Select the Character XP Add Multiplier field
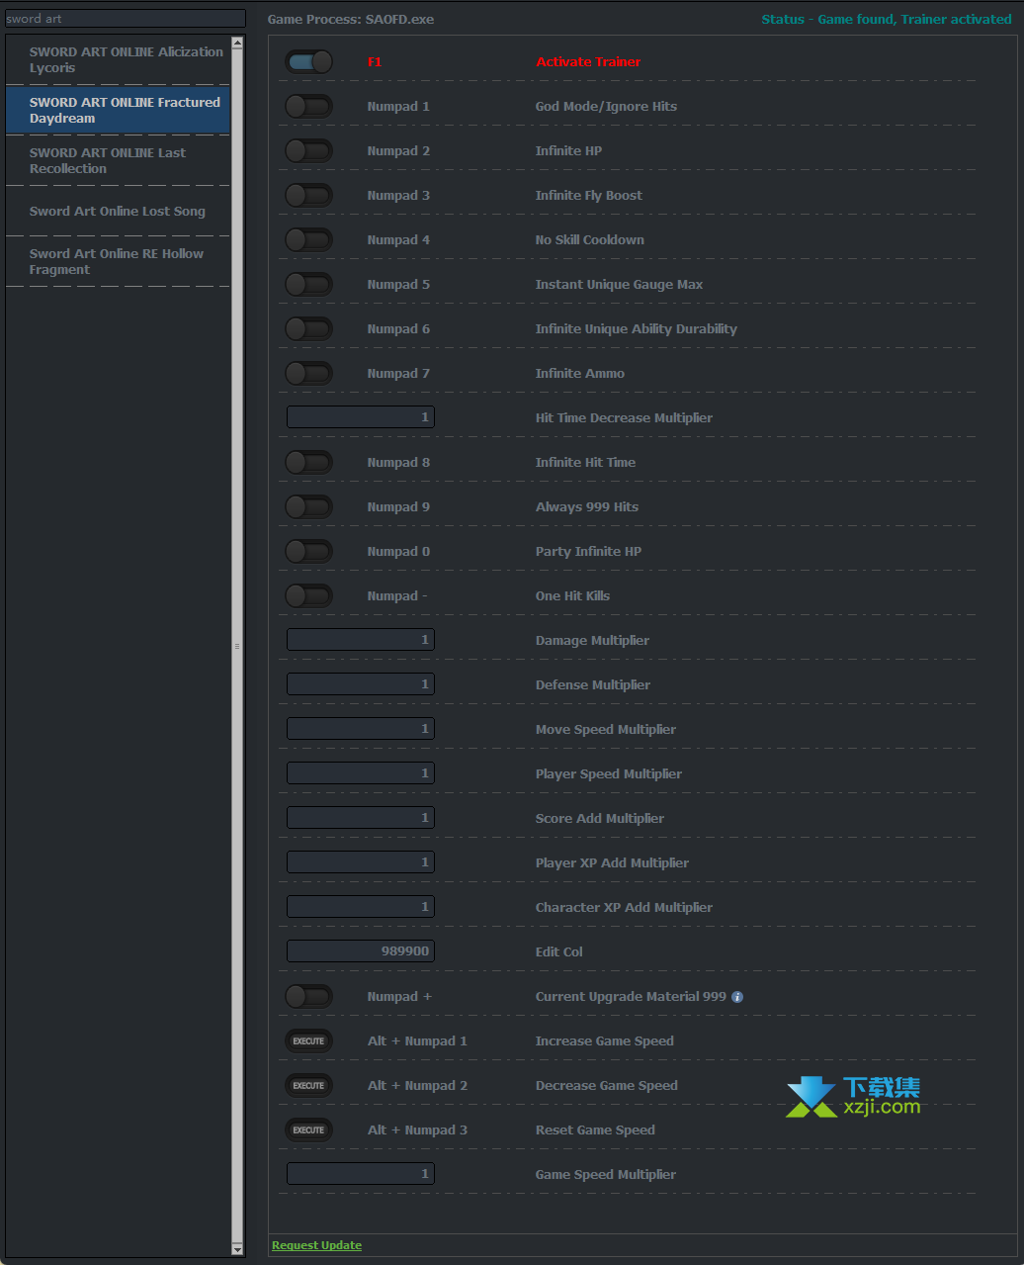 [360, 907]
